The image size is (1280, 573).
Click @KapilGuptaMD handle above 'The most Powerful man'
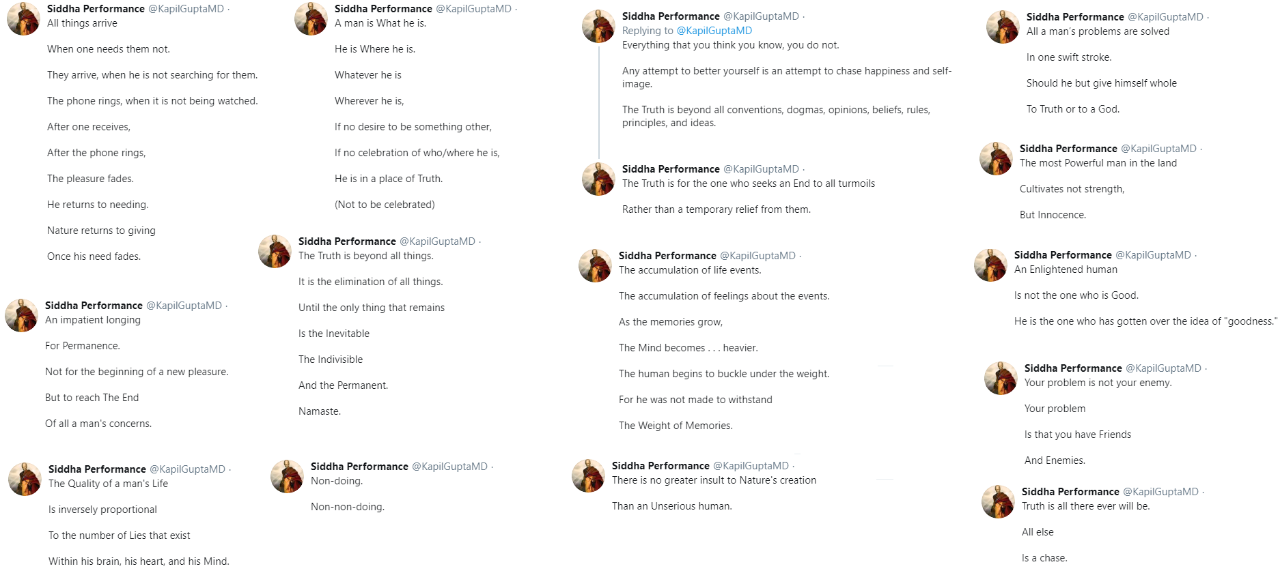tap(1158, 149)
